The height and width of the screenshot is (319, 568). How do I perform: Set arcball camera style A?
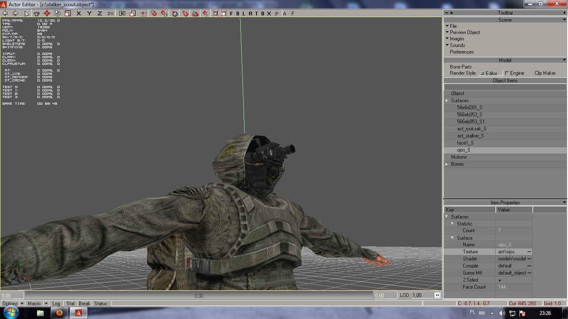point(284,13)
